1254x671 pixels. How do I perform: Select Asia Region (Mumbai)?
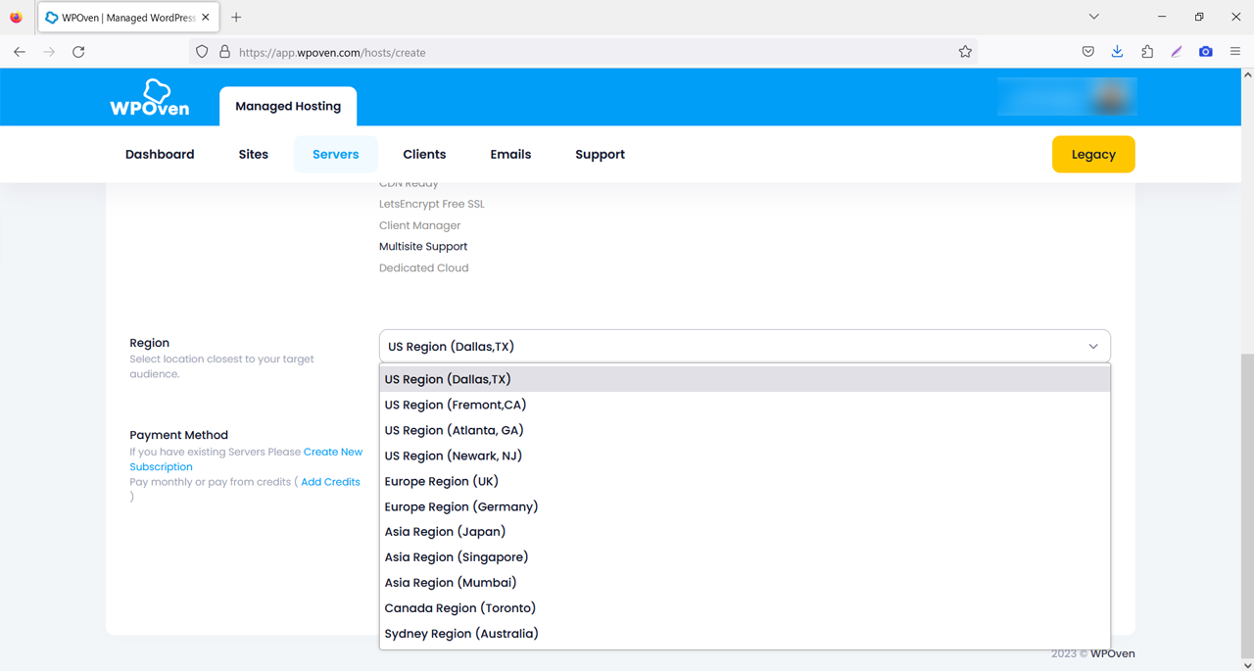point(745,583)
